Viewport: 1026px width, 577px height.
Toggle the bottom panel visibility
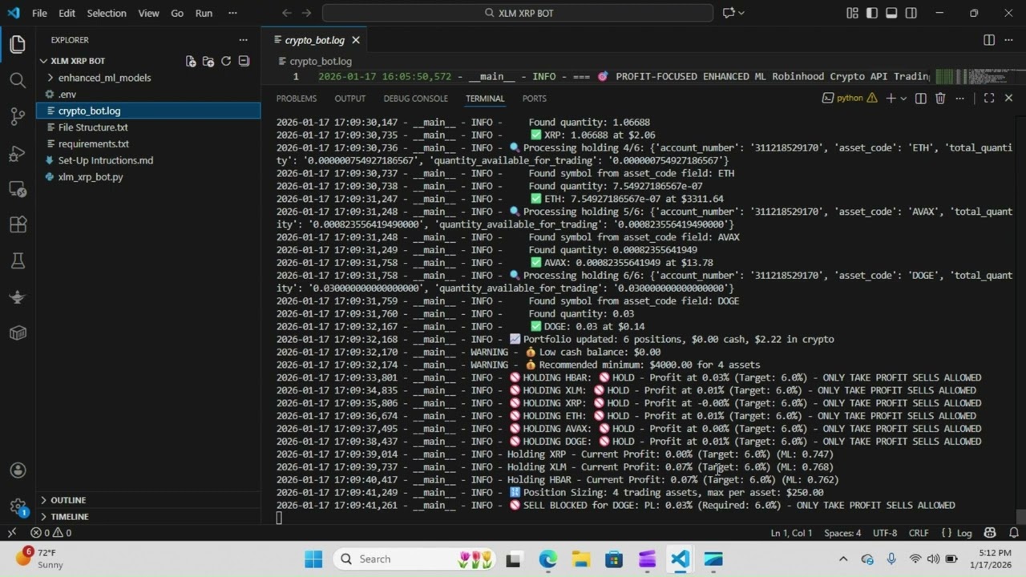coord(891,13)
